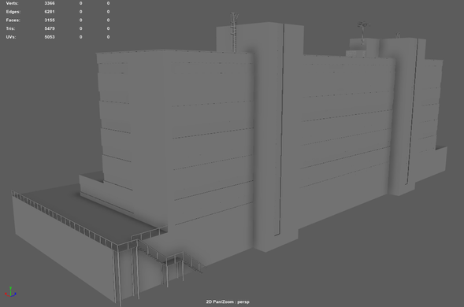Click the view axis gizmo icon
This screenshot has width=464, height=307.
[x=10, y=291]
